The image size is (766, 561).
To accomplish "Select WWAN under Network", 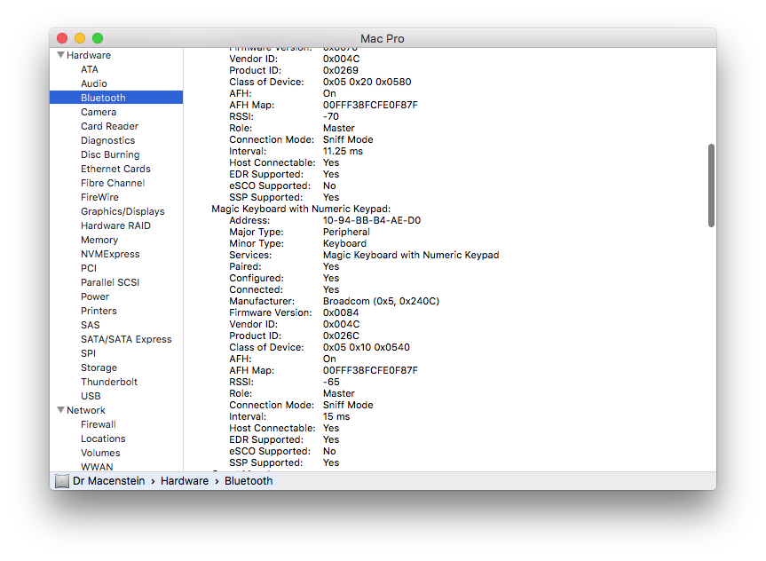I will coord(97,466).
